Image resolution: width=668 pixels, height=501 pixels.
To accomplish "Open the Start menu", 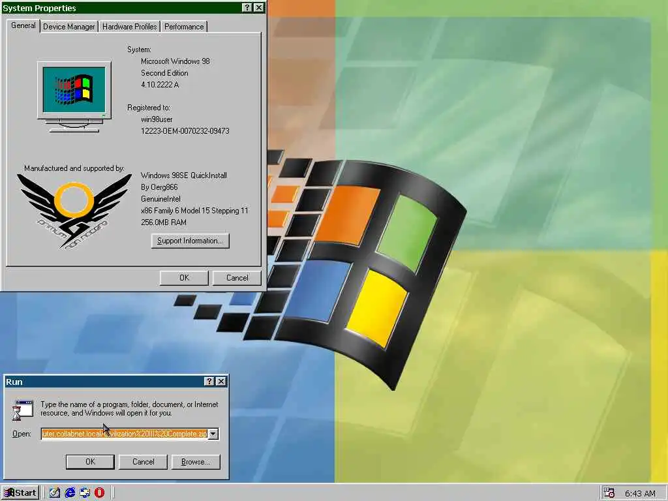I will 20,493.
